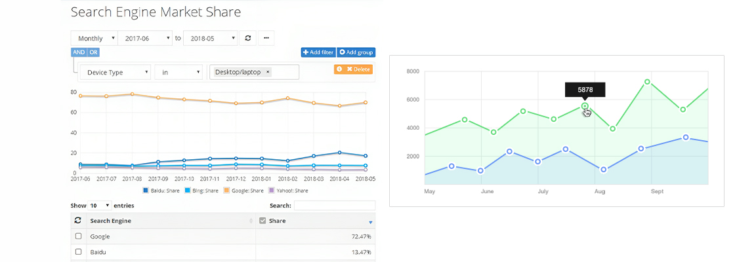Open the 2018-05 end date dropdown
Image resolution: width=735 pixels, height=262 pixels.
click(211, 39)
